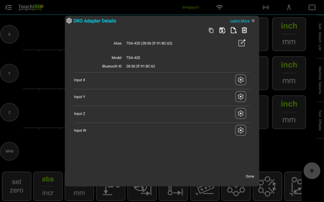The image size is (324, 202).
Task: Click the Input Y label
Action: click(x=79, y=97)
